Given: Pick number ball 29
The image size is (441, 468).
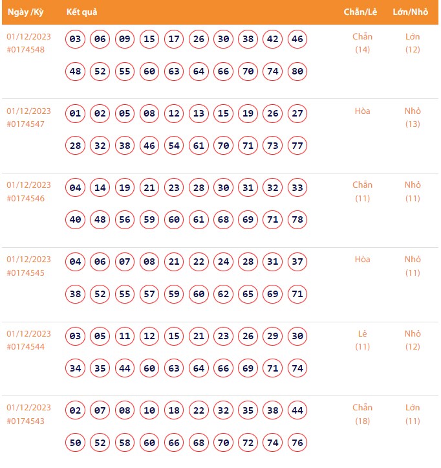Looking at the screenshot, I should tap(273, 337).
